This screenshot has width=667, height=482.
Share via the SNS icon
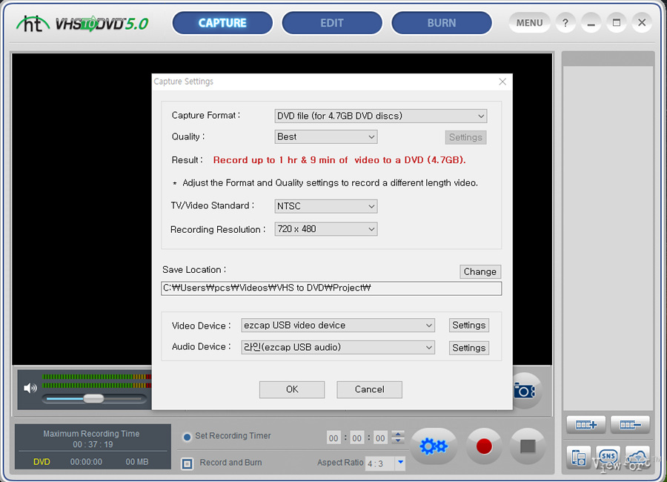[608, 458]
